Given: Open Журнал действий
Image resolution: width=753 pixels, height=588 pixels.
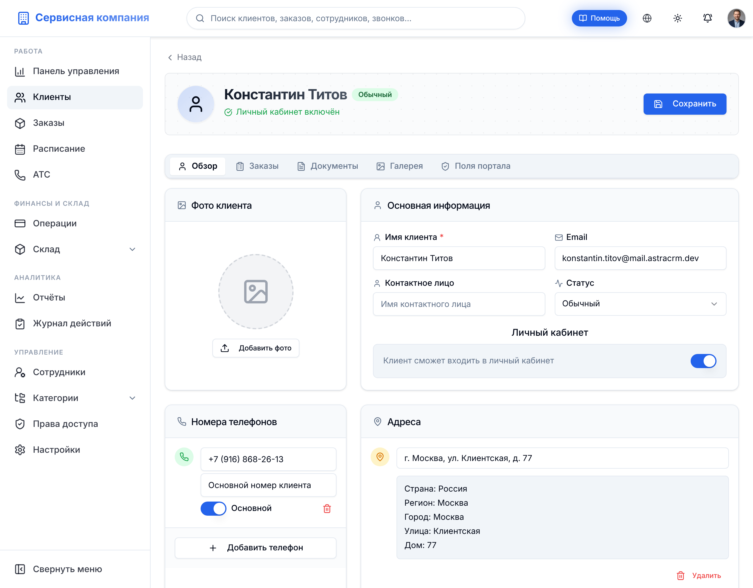Looking at the screenshot, I should pos(75,324).
